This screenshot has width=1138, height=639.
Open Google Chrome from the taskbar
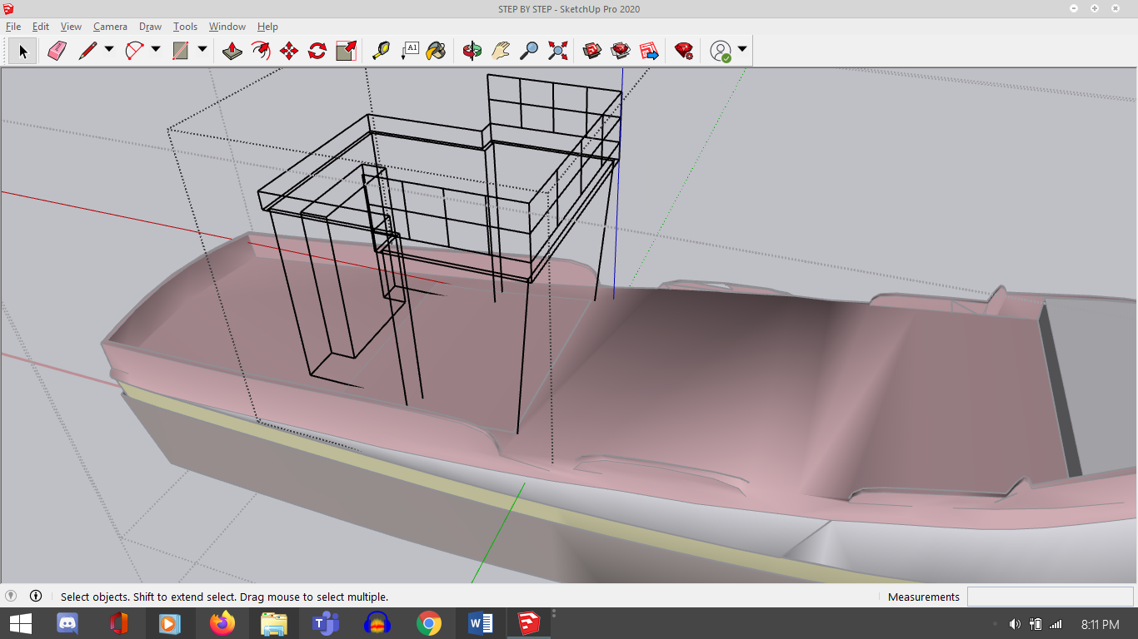click(x=428, y=623)
